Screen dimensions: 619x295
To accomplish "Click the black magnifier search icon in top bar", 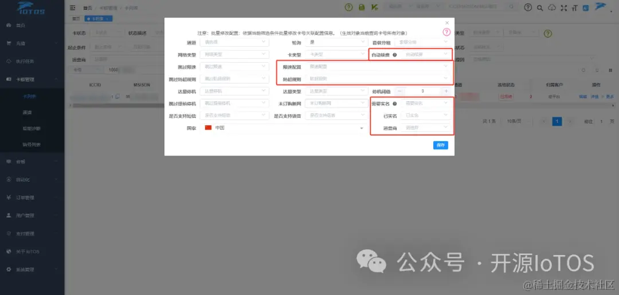I will pos(540,7).
